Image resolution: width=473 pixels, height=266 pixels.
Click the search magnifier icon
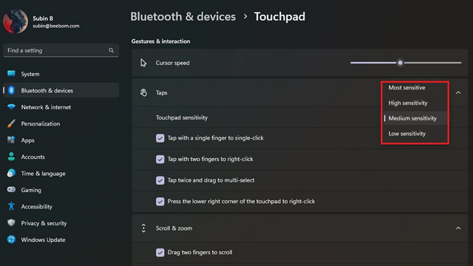(111, 50)
